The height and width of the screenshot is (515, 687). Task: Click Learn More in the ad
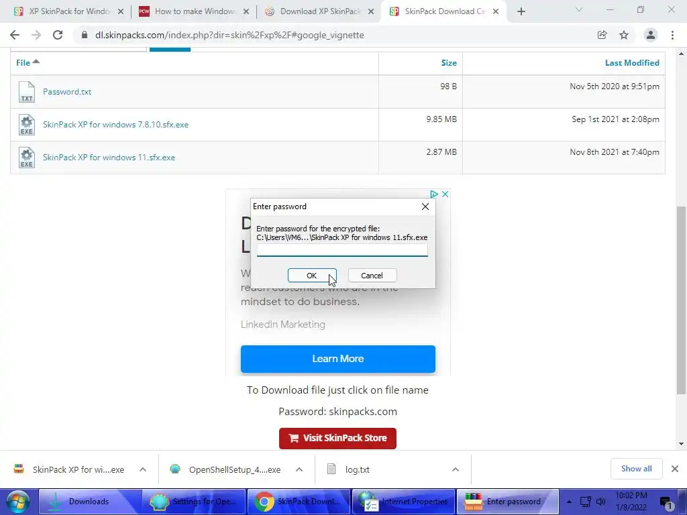(x=338, y=359)
